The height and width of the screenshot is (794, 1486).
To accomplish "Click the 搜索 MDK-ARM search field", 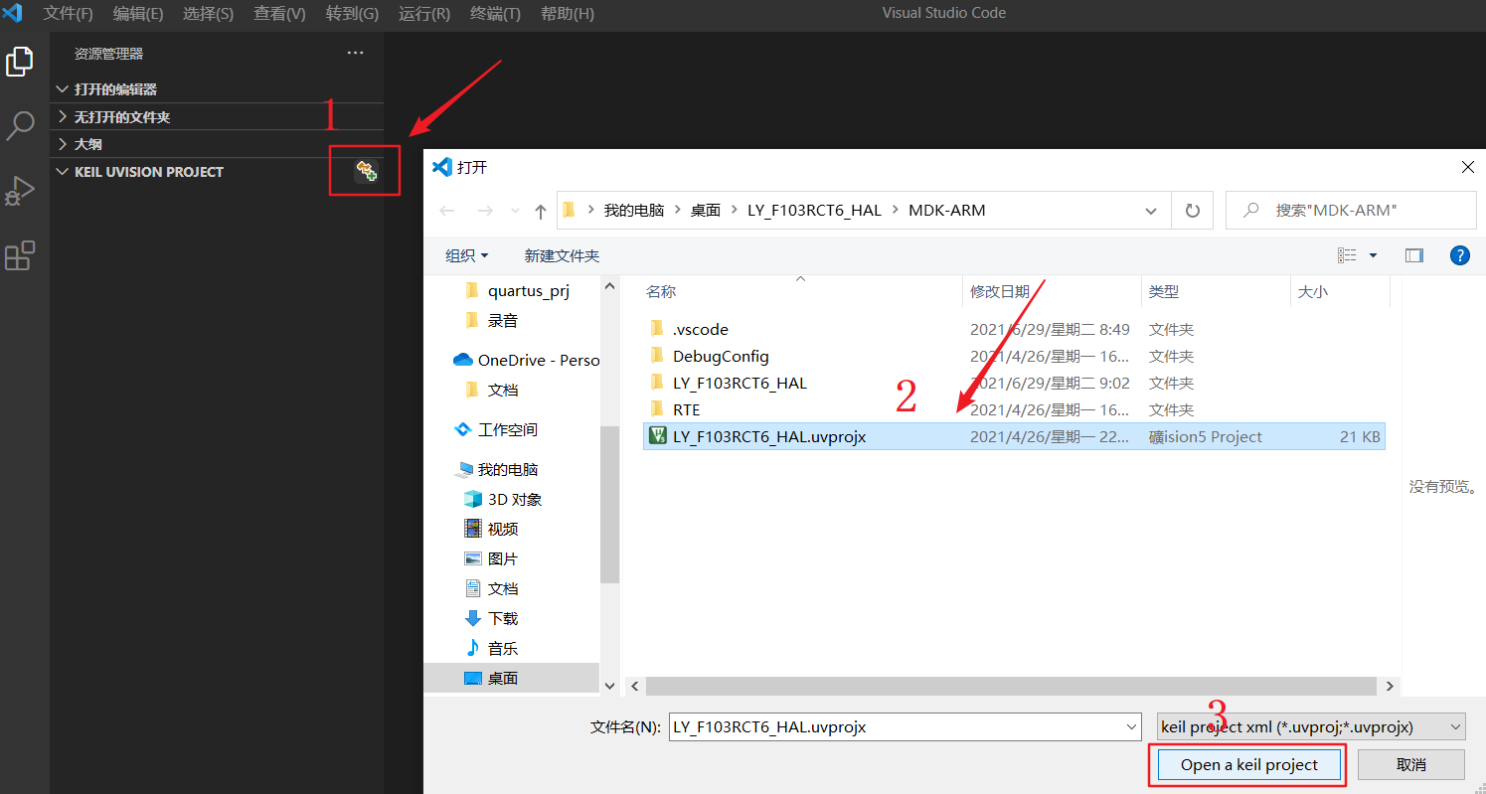I will pyautogui.click(x=1351, y=211).
